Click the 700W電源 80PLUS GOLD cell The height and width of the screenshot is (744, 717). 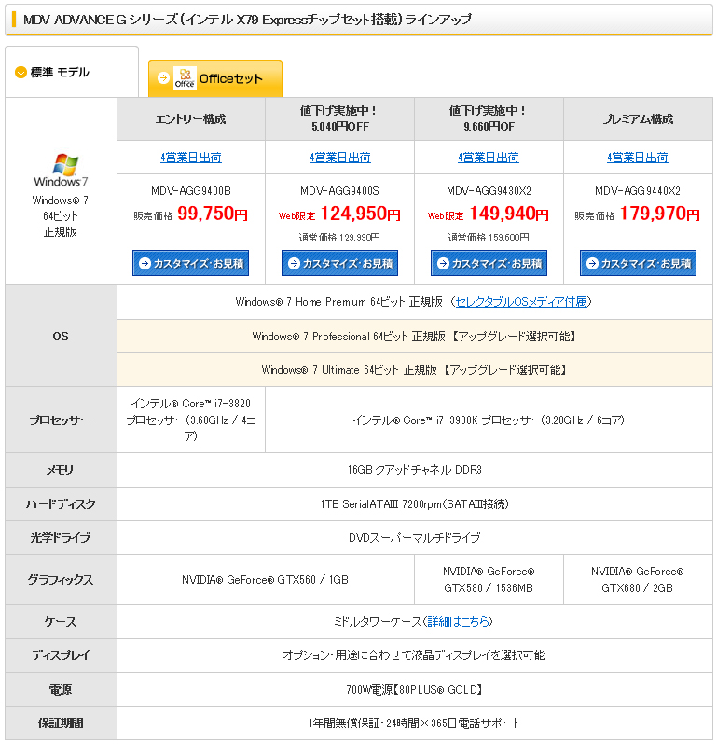tap(415, 689)
